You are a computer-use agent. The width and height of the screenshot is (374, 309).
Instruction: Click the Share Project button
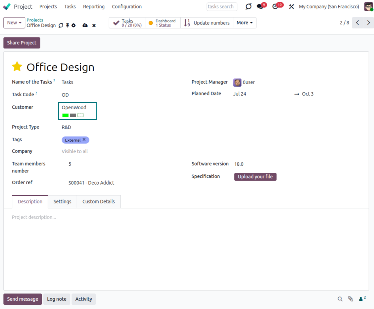click(22, 43)
